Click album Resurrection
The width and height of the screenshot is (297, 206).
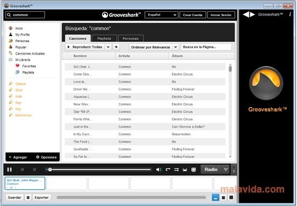(181, 134)
